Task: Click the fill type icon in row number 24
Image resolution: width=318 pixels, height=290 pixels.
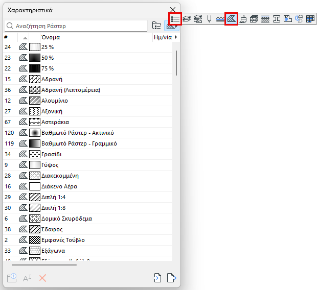Action: (x=24, y=47)
